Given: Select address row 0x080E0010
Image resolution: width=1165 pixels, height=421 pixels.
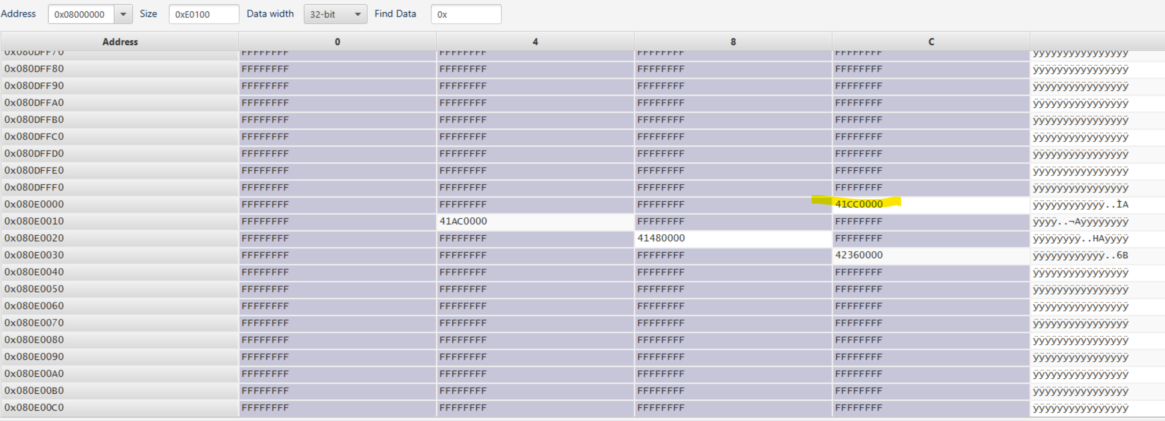Looking at the screenshot, I should coord(120,221).
